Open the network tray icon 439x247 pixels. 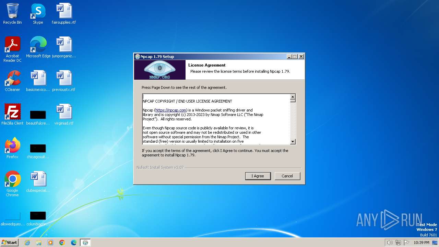(398, 243)
